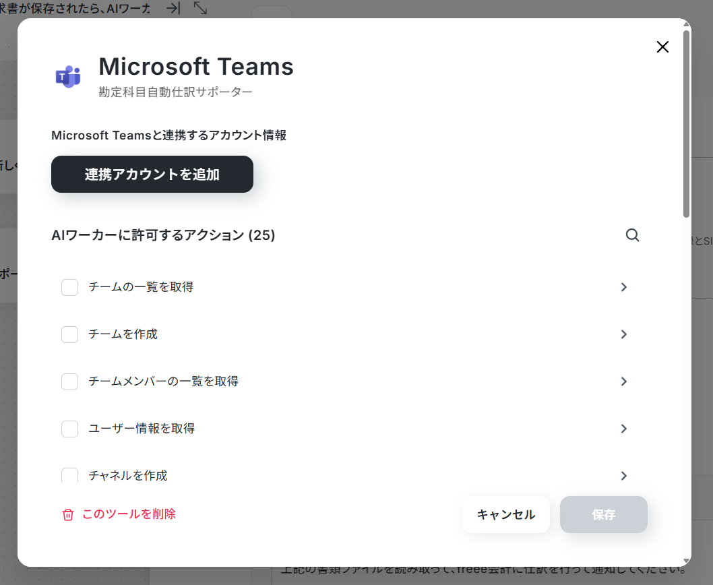Open action search with magnifier icon
713x585 pixels.
(x=633, y=235)
